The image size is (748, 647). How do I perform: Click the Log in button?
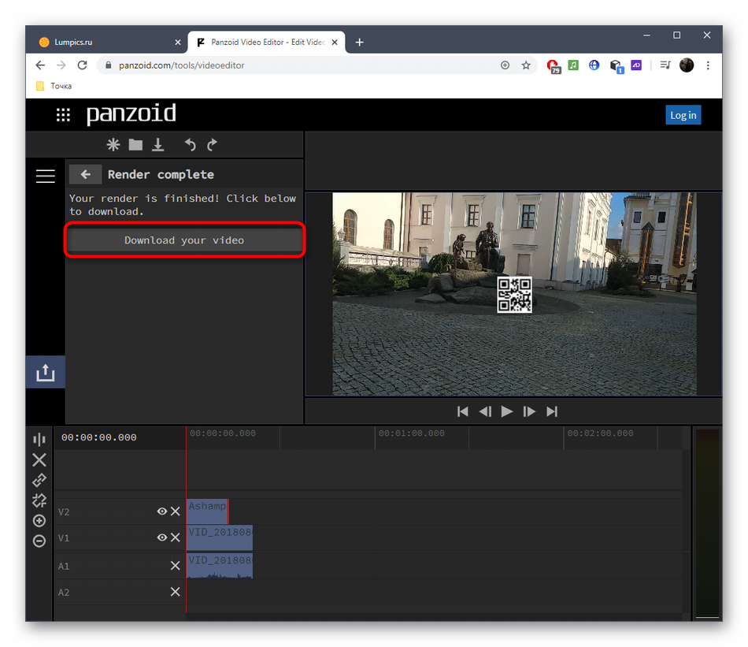[683, 115]
